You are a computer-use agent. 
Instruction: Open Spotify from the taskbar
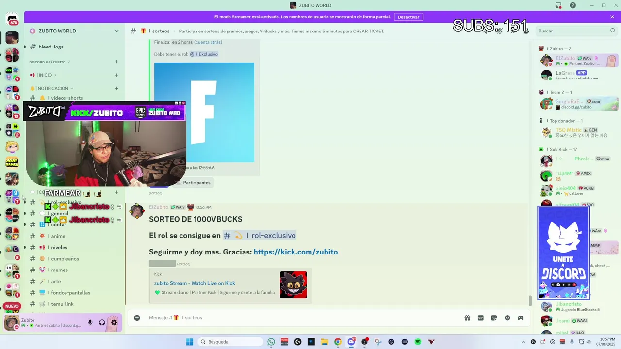(418, 342)
